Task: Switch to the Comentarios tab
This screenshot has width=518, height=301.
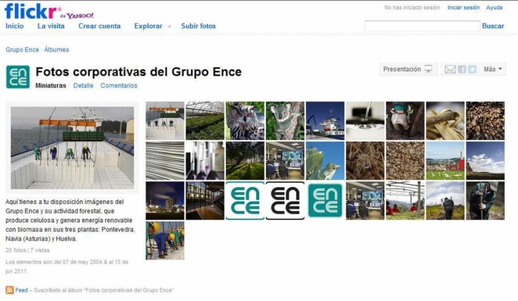Action: [x=119, y=86]
